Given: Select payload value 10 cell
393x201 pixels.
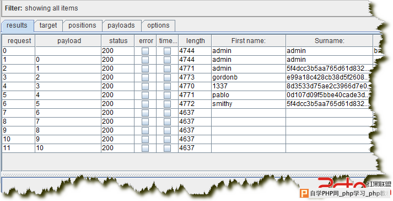Looking at the screenshot, I should click(x=68, y=148).
